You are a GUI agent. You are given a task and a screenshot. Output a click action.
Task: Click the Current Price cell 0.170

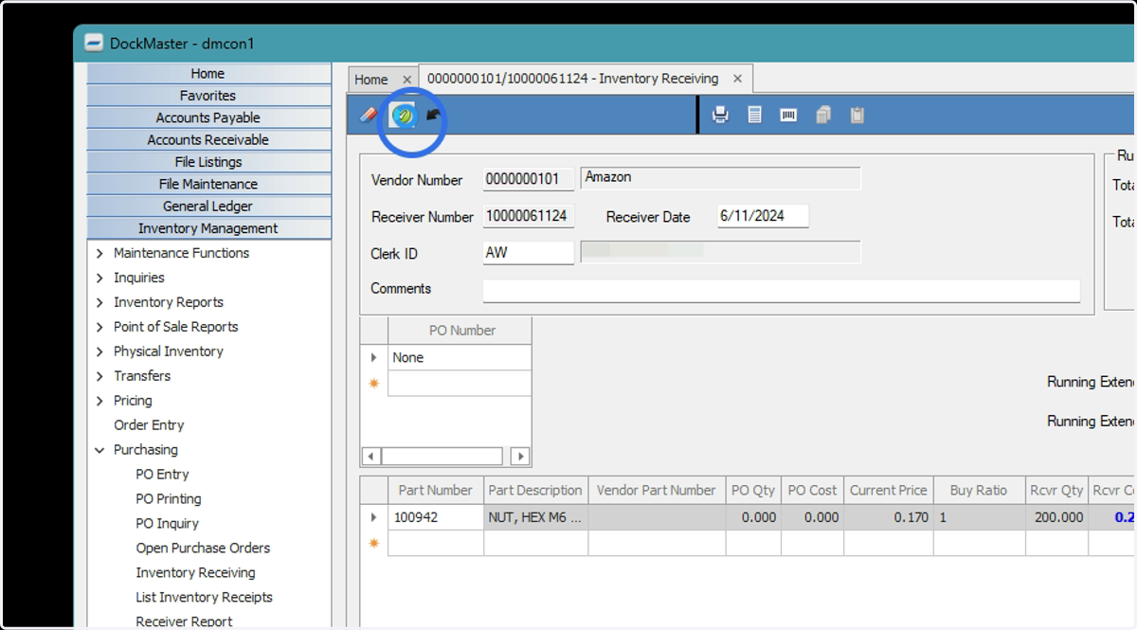tap(888, 518)
